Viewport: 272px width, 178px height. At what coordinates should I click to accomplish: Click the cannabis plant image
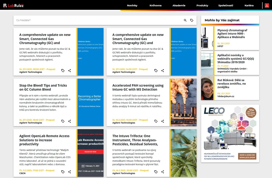point(184,153)
